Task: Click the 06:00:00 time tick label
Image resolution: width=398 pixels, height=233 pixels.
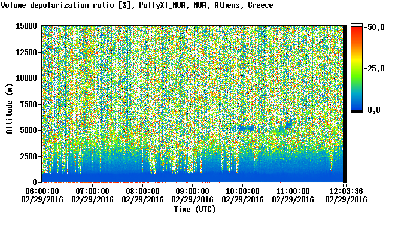Action: click(42, 191)
